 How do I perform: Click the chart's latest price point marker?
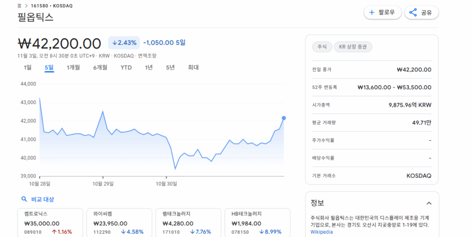click(283, 118)
